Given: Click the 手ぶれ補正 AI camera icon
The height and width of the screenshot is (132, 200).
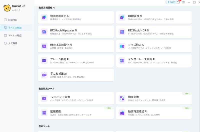Looking at the screenshot, I should (44, 75).
